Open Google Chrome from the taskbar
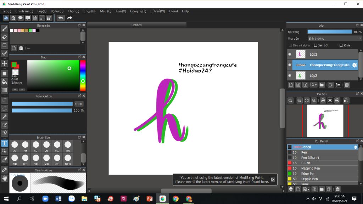Image resolution: width=363 pixels, height=204 pixels. click(175, 199)
